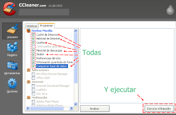Open the Opciones gear section
176x115 pixels.
[x=12, y=86]
